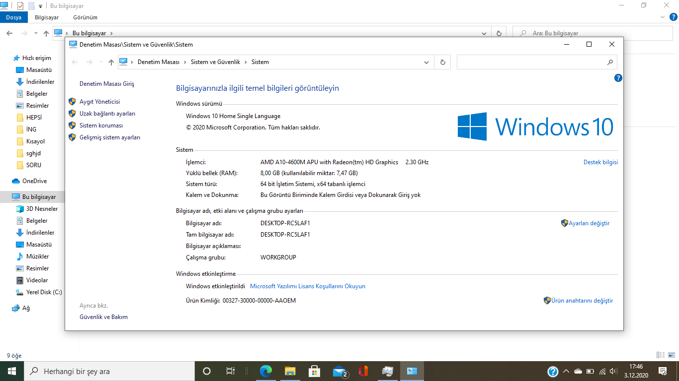Image resolution: width=679 pixels, height=381 pixels.
Task: Switch to details view icon in status bar
Action: 661,355
